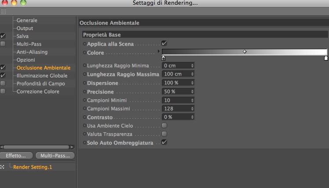329x188 pixels.
Task: Disable Applica alla Scena checkbox
Action: 164,43
